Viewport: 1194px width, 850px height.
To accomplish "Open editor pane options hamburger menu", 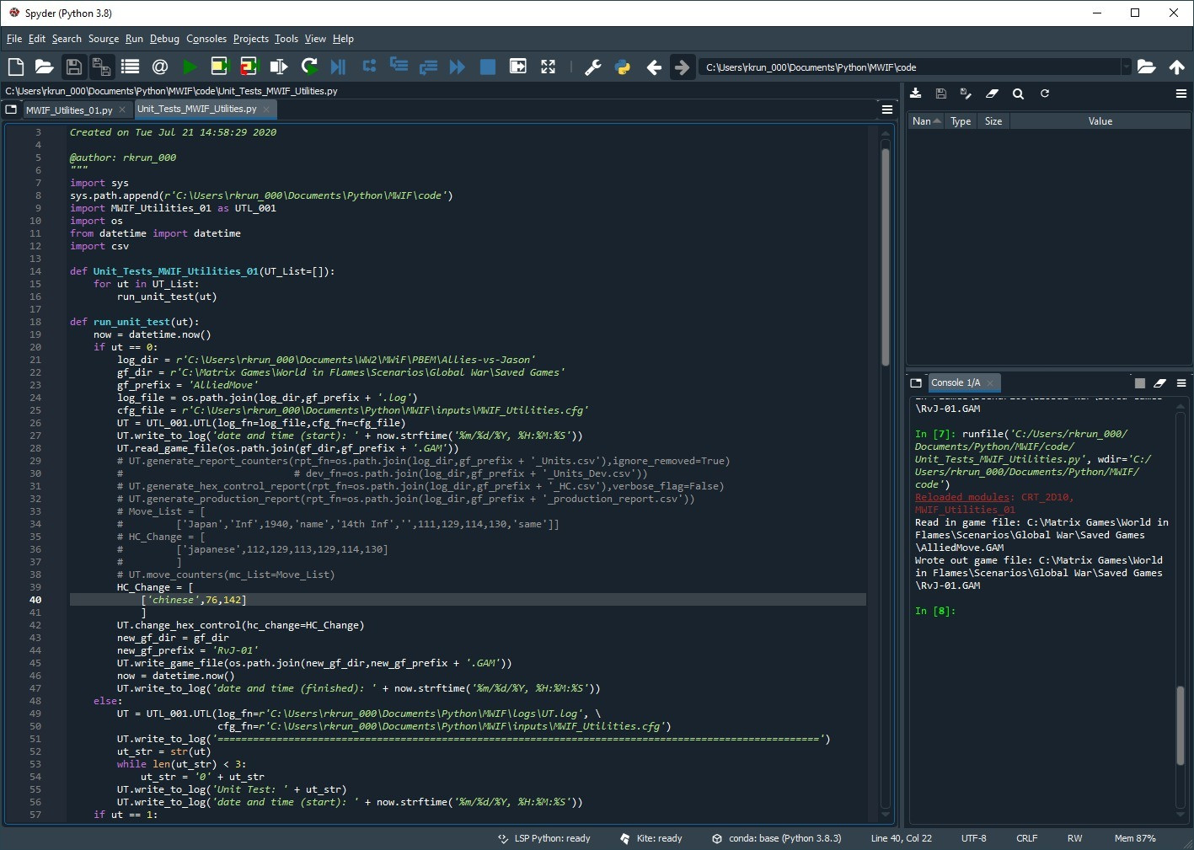I will [887, 110].
